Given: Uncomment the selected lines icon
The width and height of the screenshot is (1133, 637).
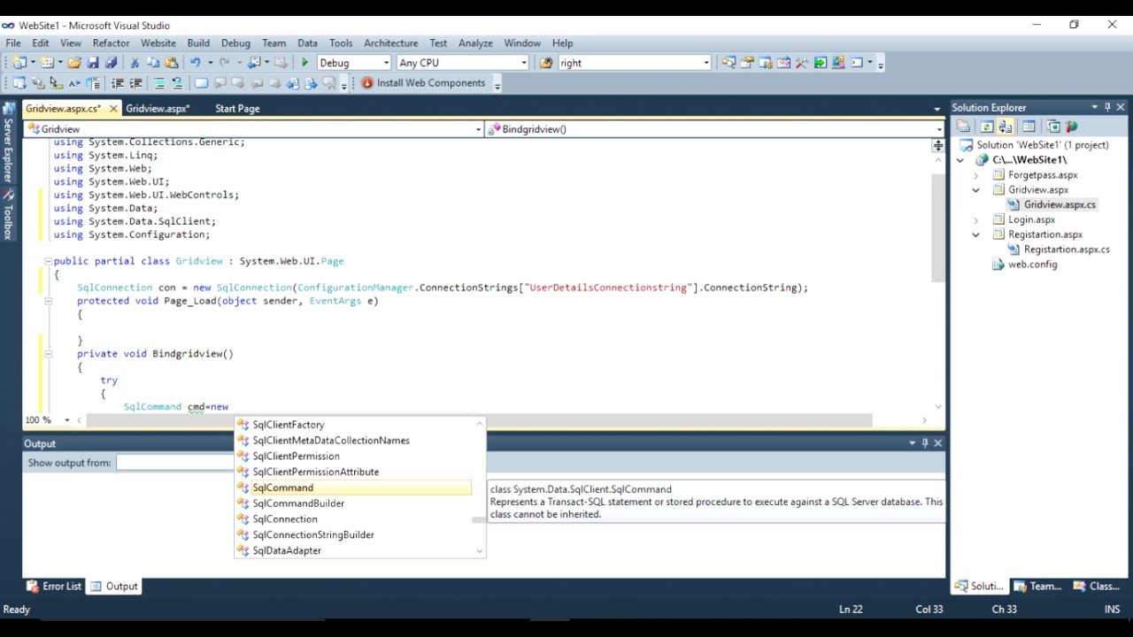Looking at the screenshot, I should point(177,83).
